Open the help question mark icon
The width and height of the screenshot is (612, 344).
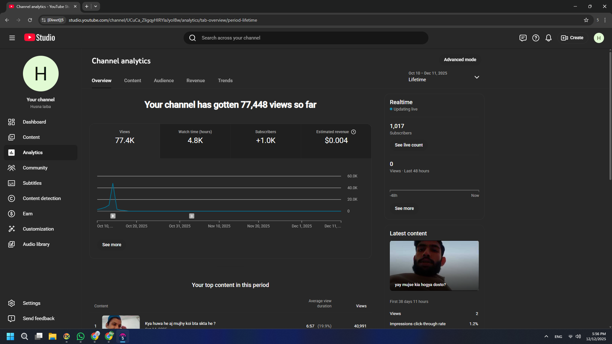pos(535,38)
